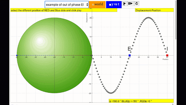Click the wave trough dot near position 10
Screen dimensions: 186x105
pos(111,93)
